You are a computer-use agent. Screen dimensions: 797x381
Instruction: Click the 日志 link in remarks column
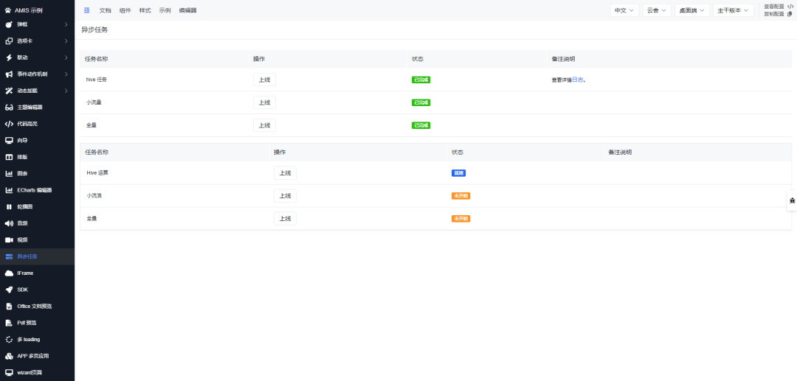click(577, 80)
